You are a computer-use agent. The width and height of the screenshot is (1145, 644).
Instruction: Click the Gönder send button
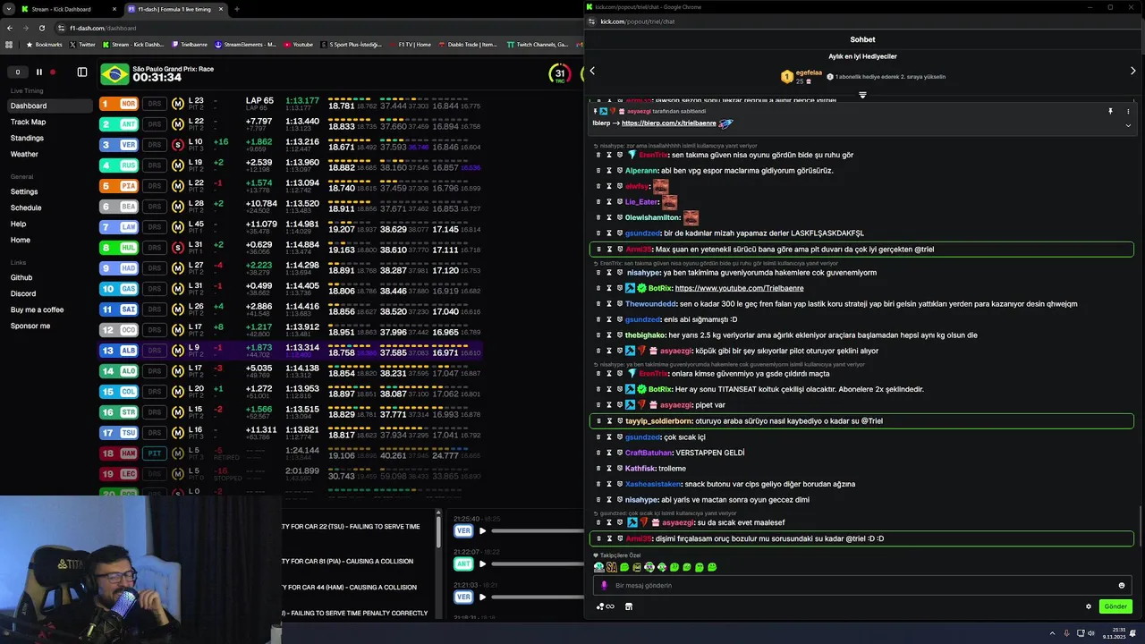1115,606
